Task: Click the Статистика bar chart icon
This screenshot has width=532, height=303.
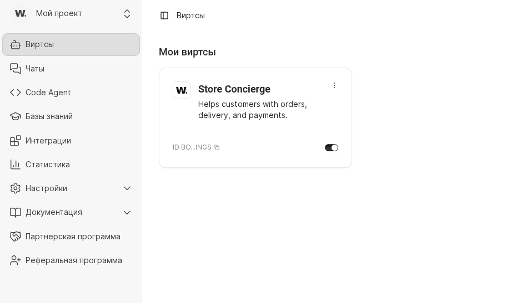Action: 16,165
